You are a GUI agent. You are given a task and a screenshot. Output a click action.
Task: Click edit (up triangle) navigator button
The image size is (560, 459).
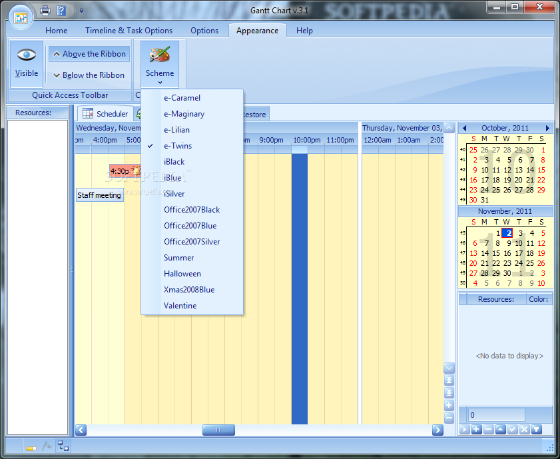pyautogui.click(x=500, y=429)
